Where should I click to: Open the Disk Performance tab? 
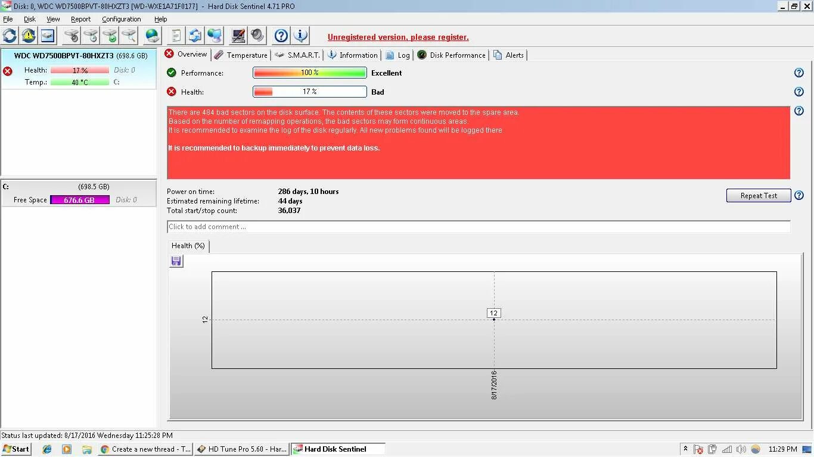click(x=451, y=55)
